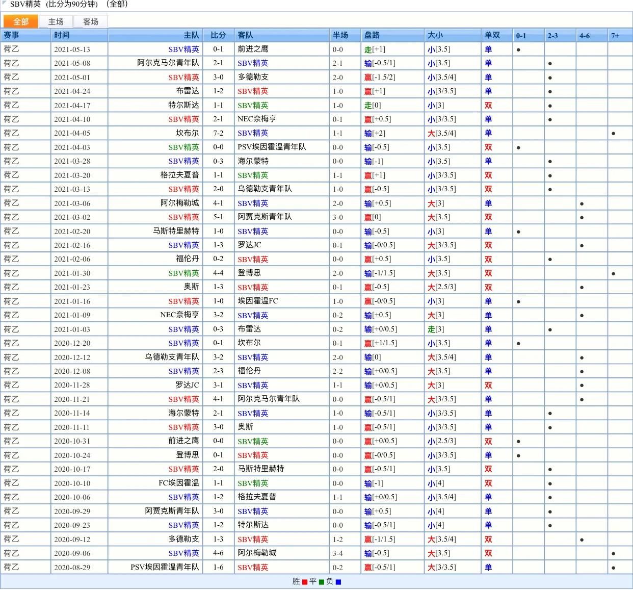
Task: Open the 客场 tab
Action: point(90,21)
